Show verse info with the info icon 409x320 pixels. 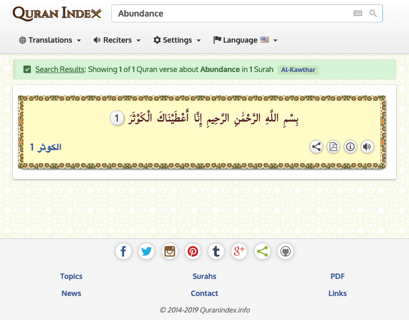(350, 147)
